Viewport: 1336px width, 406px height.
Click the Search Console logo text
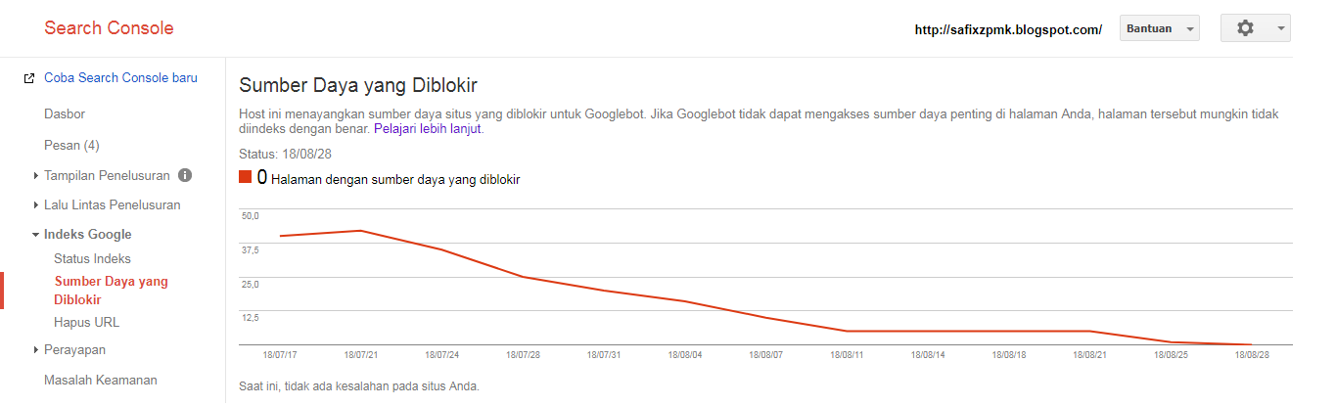(x=109, y=27)
